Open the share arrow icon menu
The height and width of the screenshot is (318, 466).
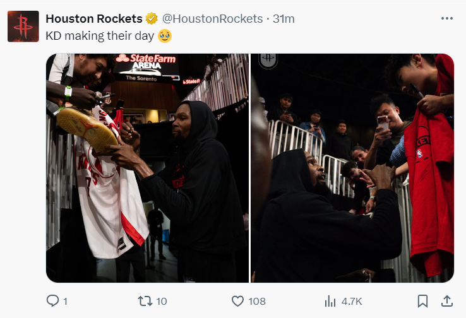click(446, 301)
